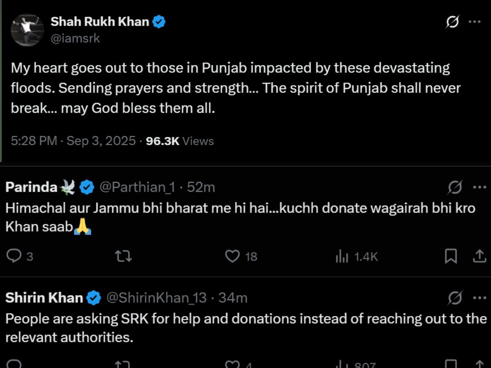Bookmark Parinda's reply
This screenshot has width=491, height=368.
pyautogui.click(x=450, y=256)
